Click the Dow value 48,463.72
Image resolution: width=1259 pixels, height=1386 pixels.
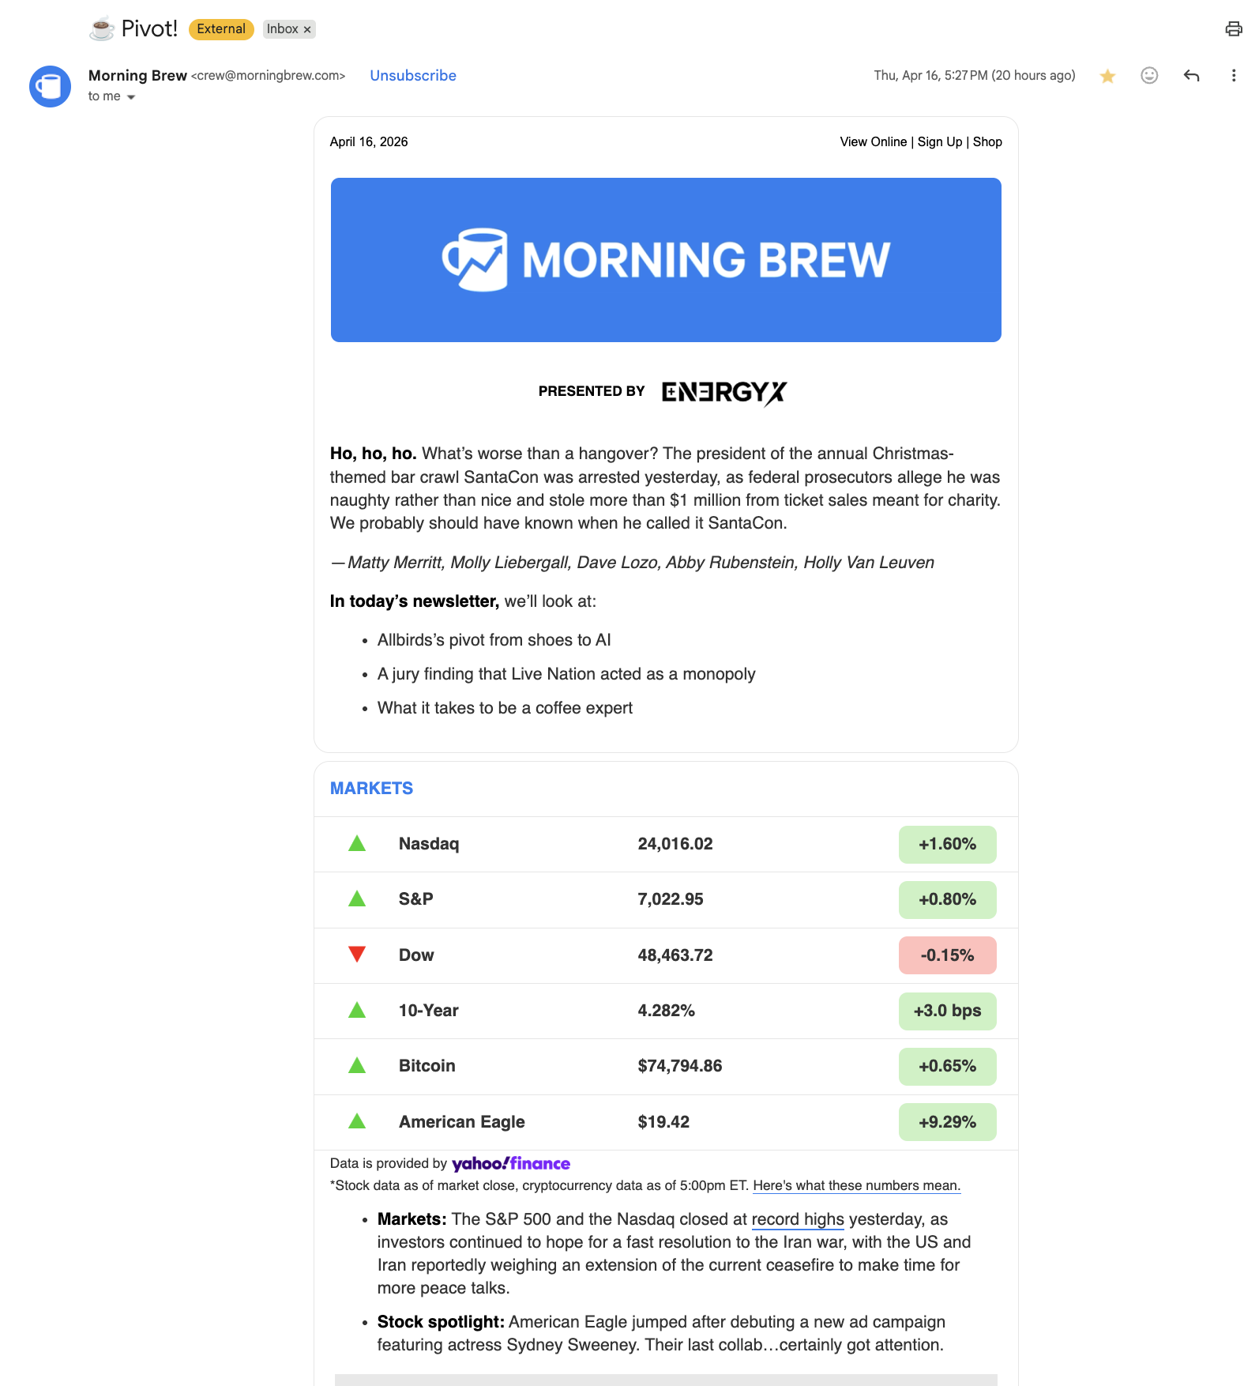click(675, 955)
